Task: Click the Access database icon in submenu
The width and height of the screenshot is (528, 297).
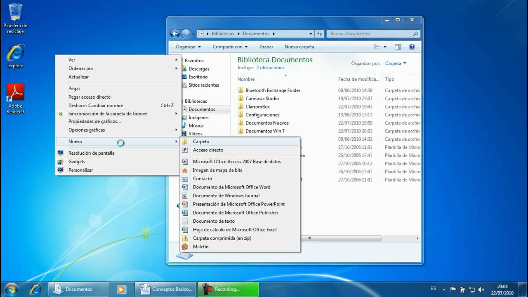Action: 185,162
